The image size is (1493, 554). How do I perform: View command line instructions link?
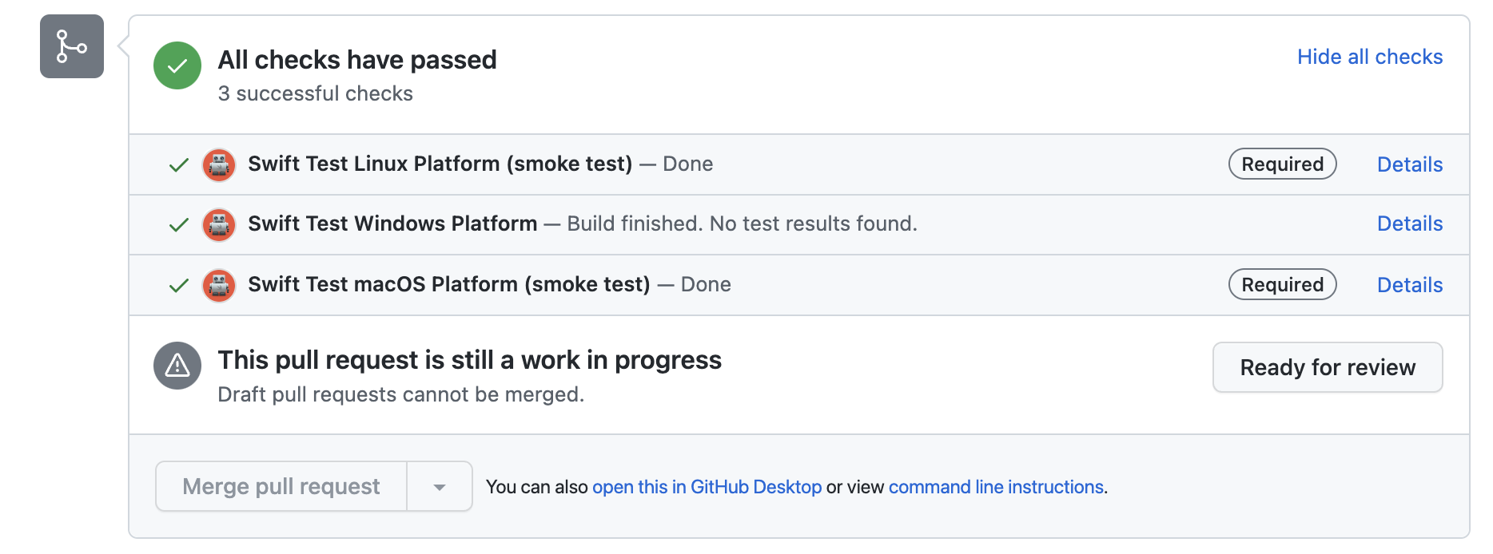[x=996, y=487]
